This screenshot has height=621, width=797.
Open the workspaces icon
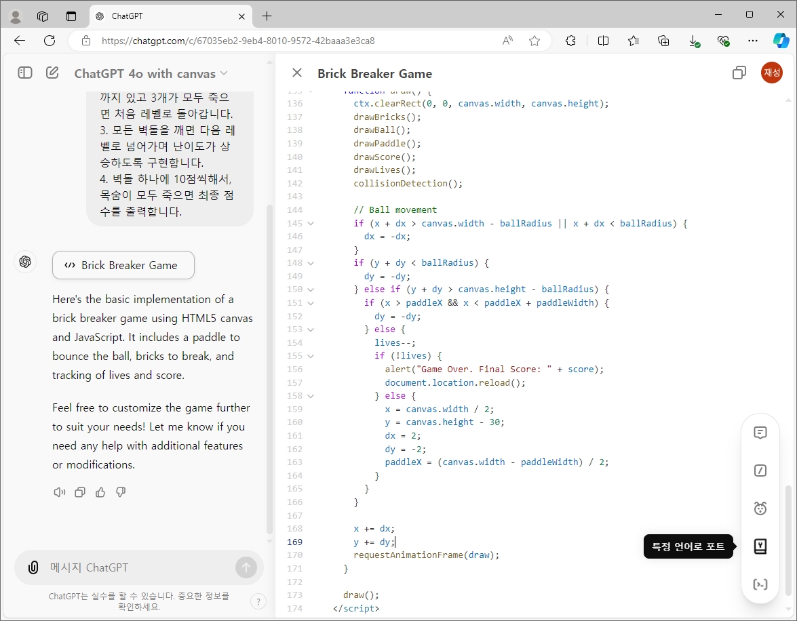click(x=43, y=16)
